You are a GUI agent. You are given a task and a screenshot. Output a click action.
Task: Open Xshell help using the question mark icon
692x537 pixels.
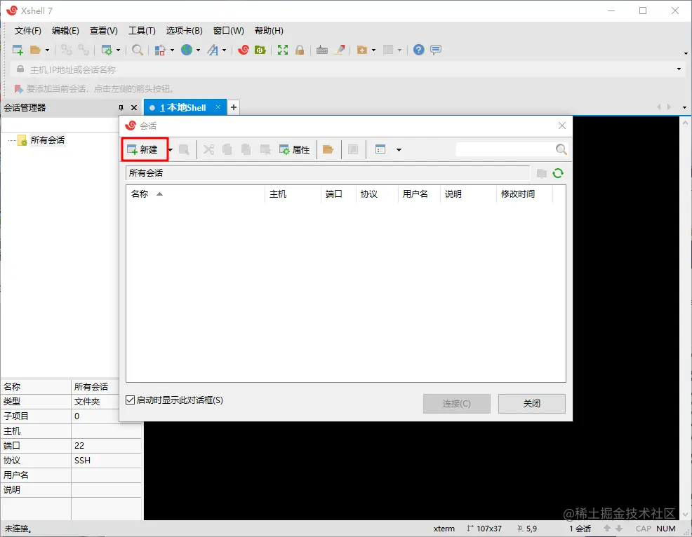point(420,50)
